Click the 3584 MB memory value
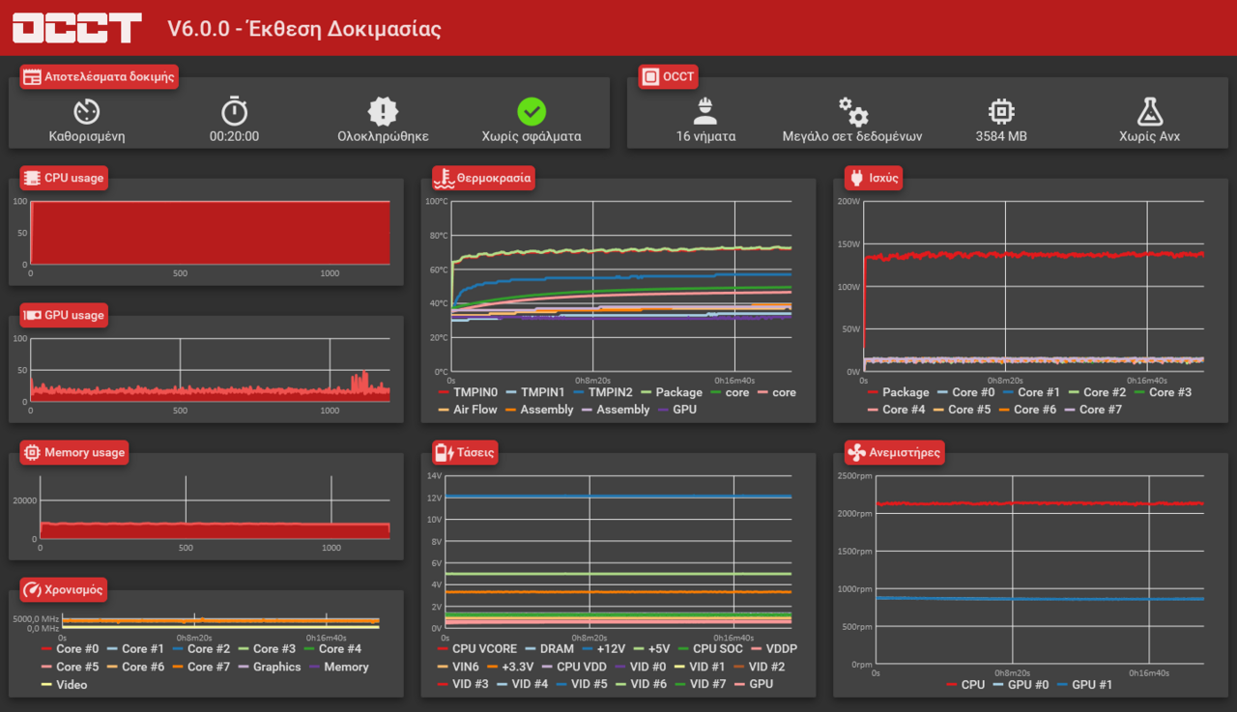1237x712 pixels. (x=1001, y=136)
